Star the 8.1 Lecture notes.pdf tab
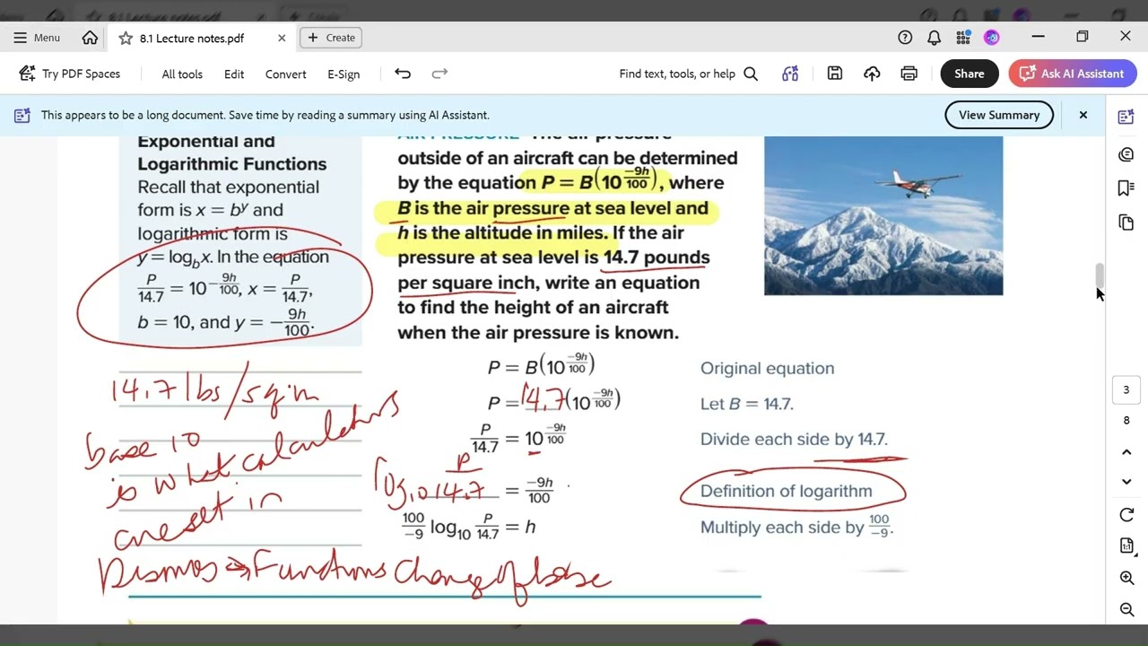This screenshot has width=1148, height=646. (x=126, y=38)
